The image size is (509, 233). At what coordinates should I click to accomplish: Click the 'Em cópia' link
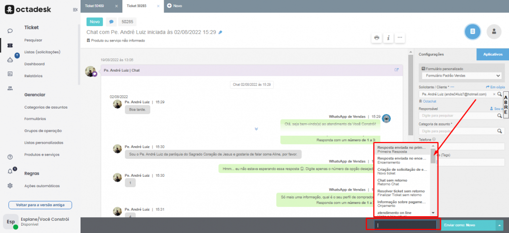(494, 87)
